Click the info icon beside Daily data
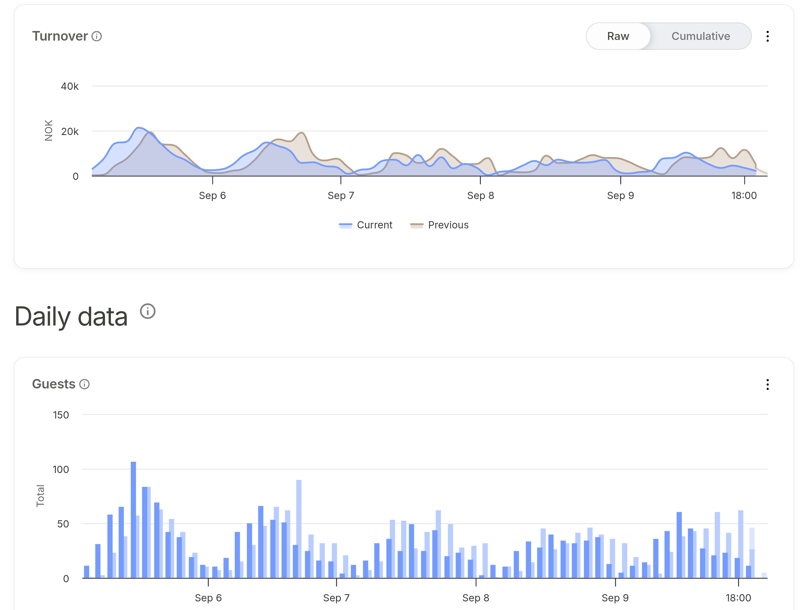808x610 pixels. pyautogui.click(x=148, y=311)
